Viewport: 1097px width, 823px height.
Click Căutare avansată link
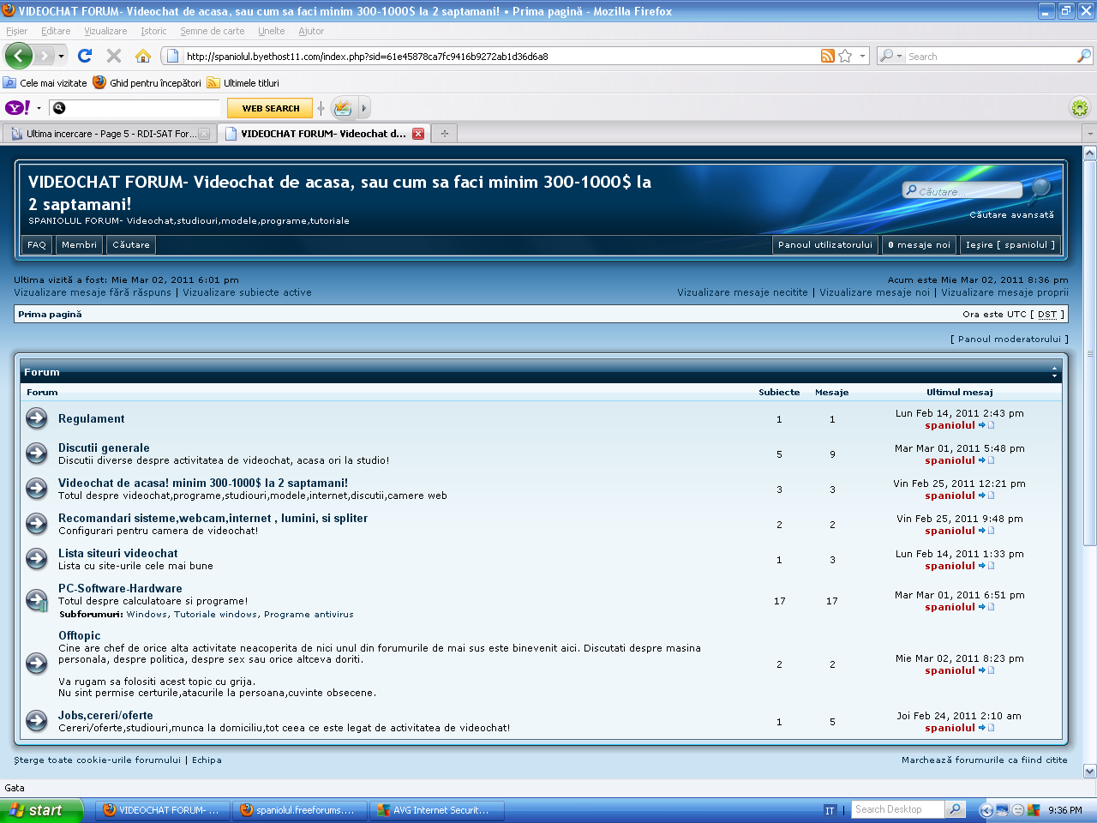click(x=1012, y=214)
